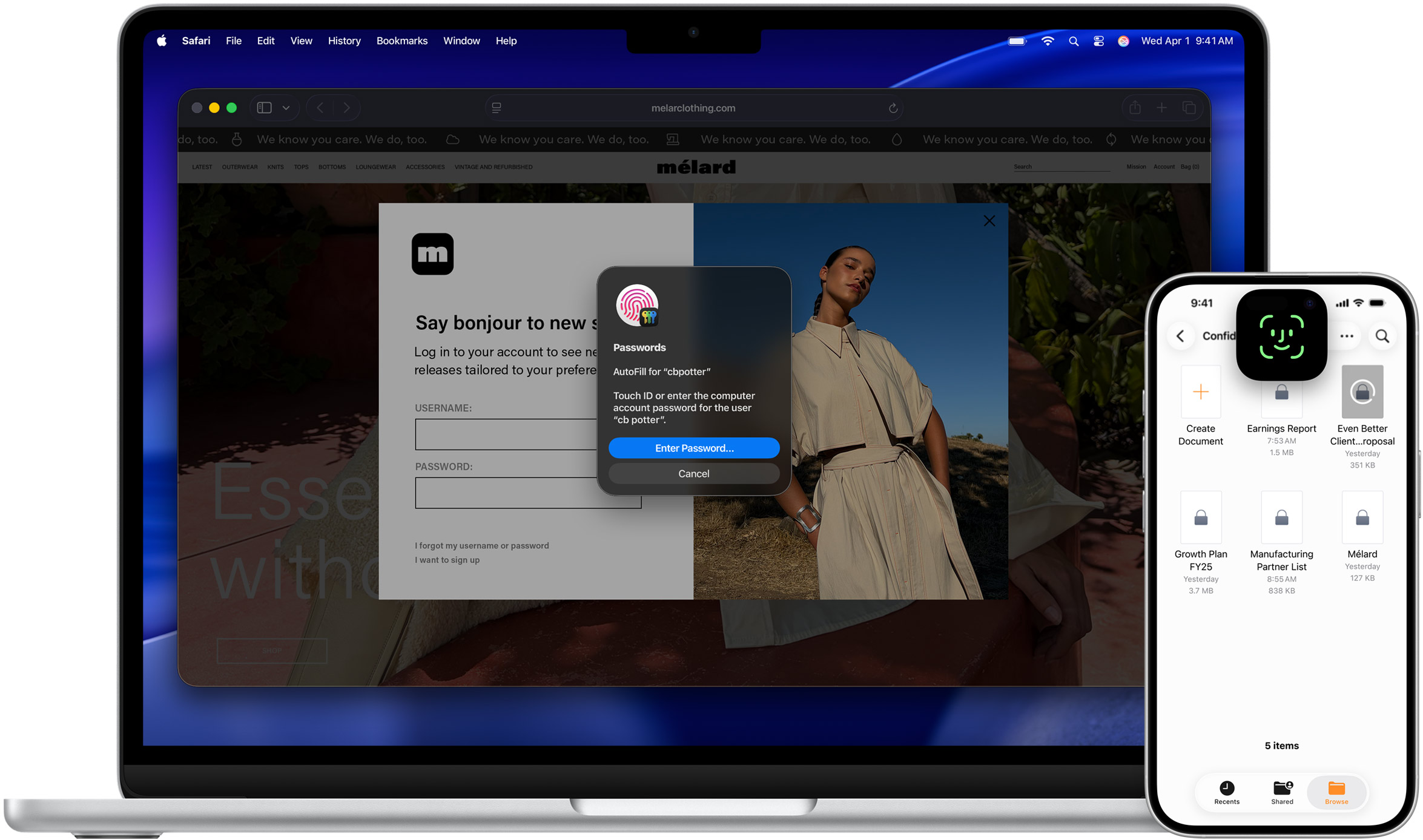Open the OUTERWEAR category

[240, 167]
